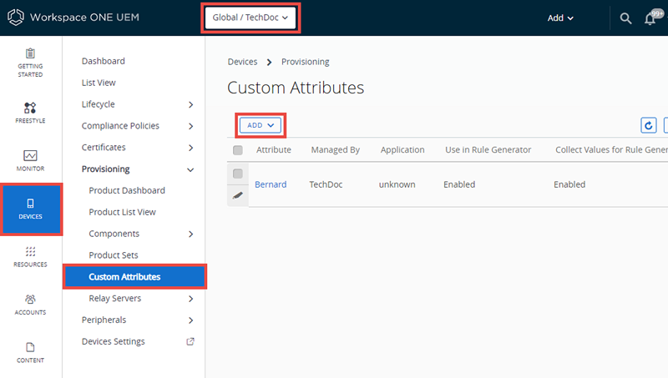Sort by the Managed By column header
Screen dimensions: 668x378
(336, 150)
